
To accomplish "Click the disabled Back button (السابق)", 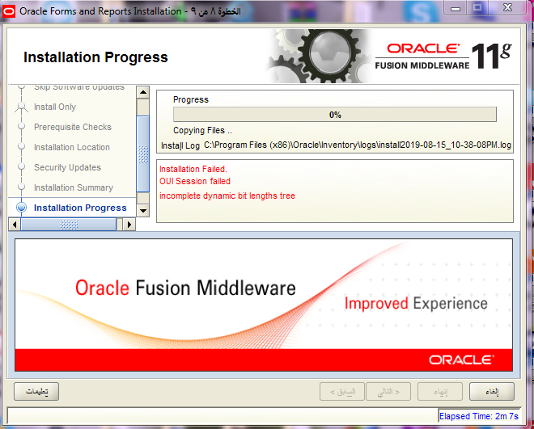I will [342, 392].
